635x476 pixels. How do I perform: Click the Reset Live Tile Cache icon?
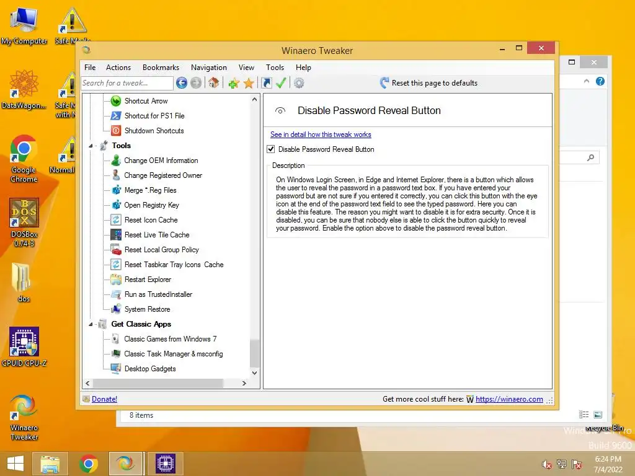click(x=116, y=235)
